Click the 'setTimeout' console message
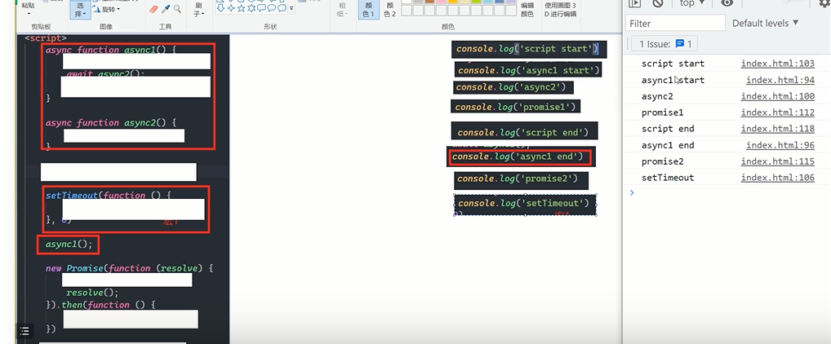The image size is (831, 344). (x=667, y=177)
